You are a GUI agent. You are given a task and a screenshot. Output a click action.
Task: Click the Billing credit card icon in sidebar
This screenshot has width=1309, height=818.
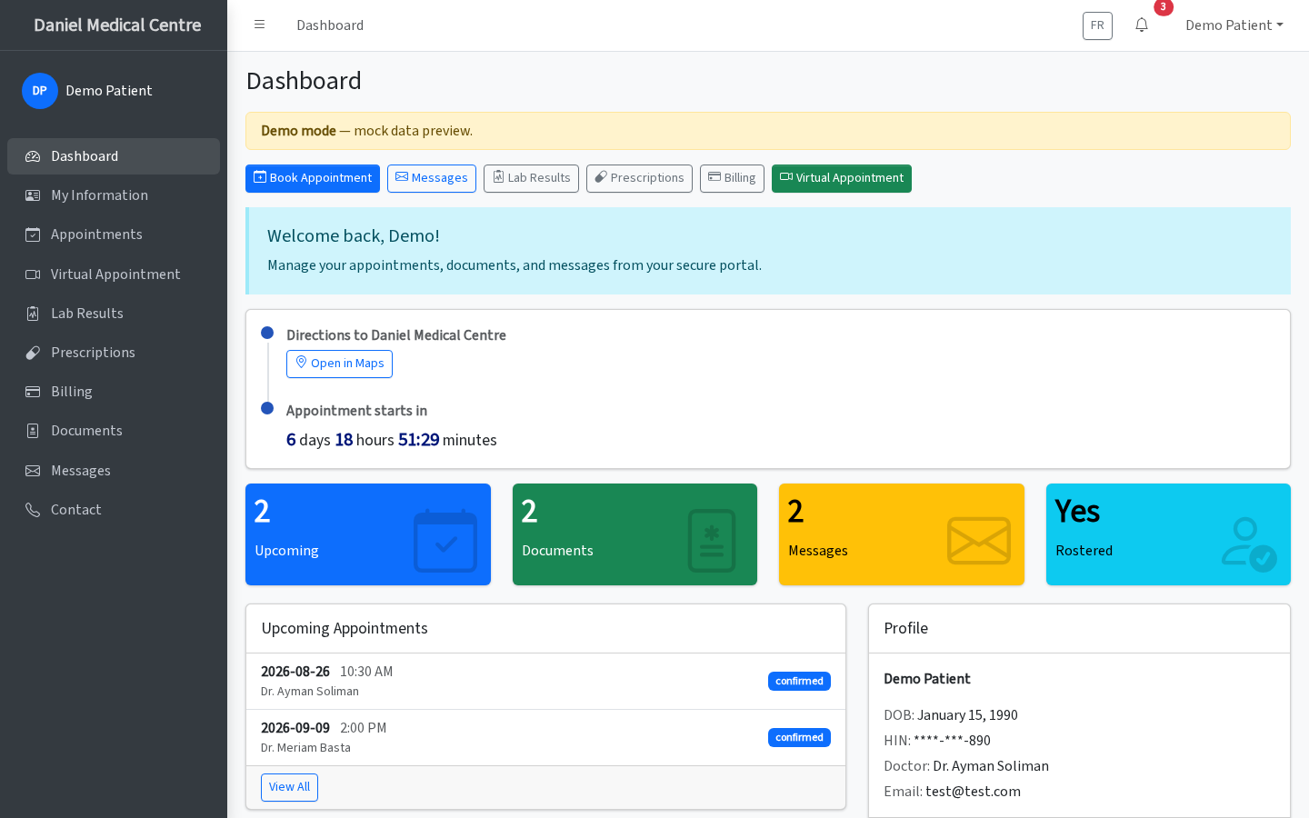coord(33,392)
